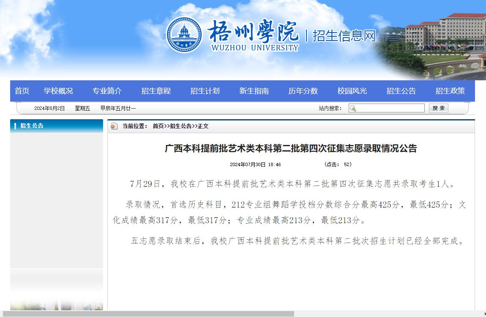Select 招生章程 from the navigation bar
This screenshot has width=486, height=317.
click(156, 91)
